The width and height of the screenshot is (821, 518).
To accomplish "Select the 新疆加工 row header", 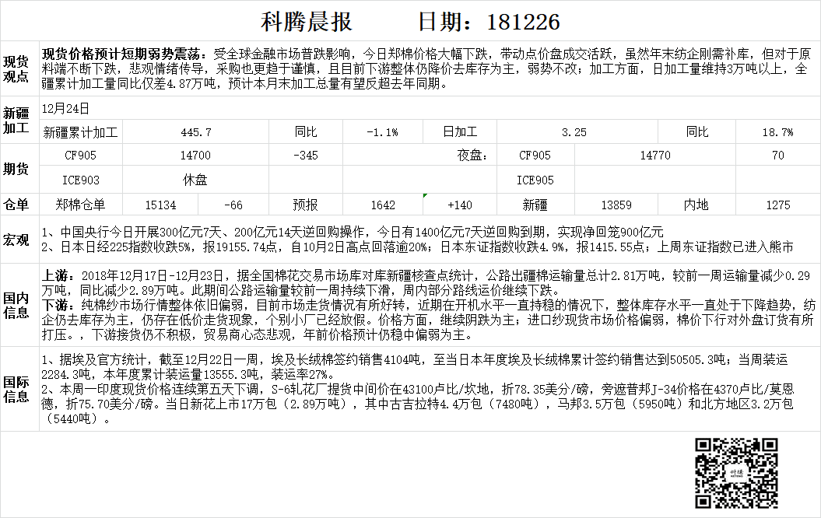I will [17, 121].
